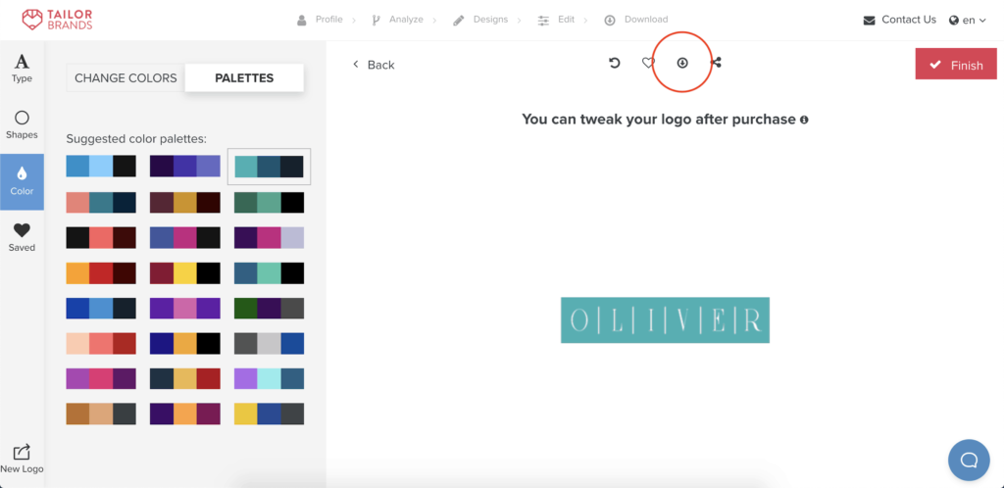Viewport: 1004px width, 488px height.
Task: Select the Palettes tab
Action: pyautogui.click(x=244, y=77)
